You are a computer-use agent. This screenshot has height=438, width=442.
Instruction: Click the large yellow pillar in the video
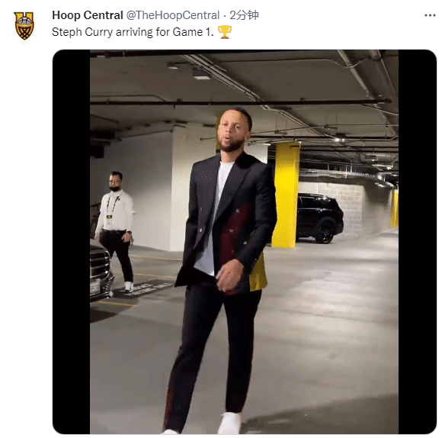coord(285,195)
